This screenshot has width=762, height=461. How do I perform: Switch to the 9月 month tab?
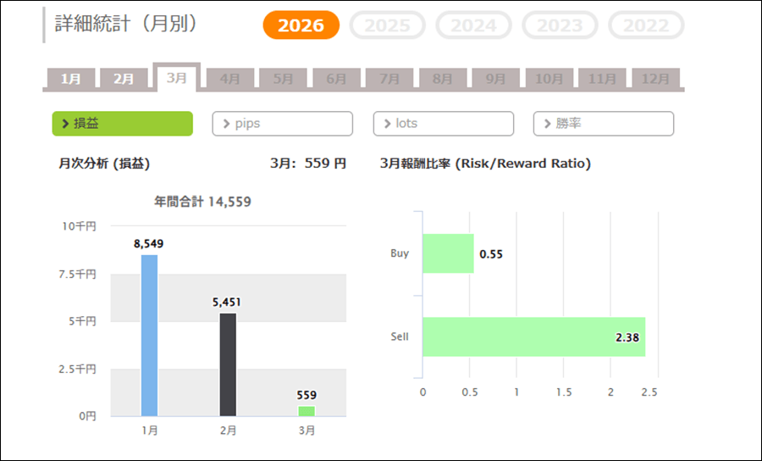496,79
